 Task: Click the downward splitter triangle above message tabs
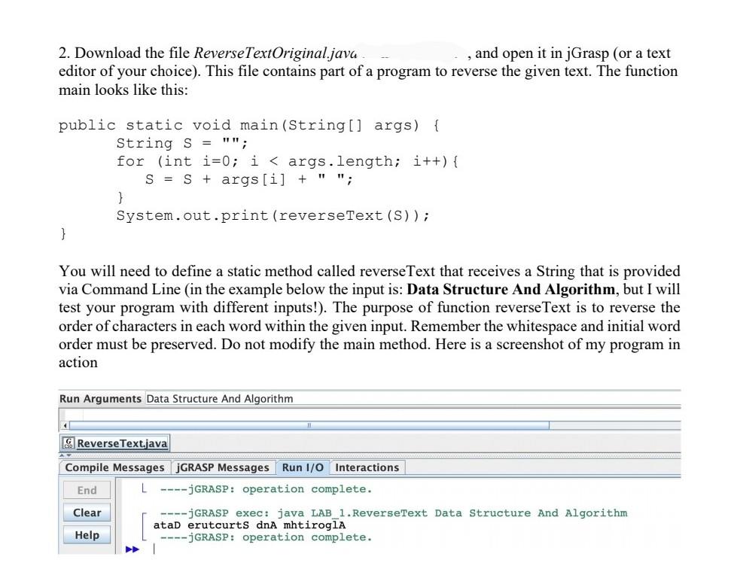[69, 455]
